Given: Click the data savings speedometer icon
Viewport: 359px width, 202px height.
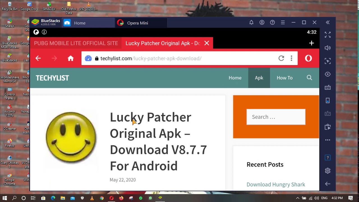Looking at the screenshot, I should [88, 58].
